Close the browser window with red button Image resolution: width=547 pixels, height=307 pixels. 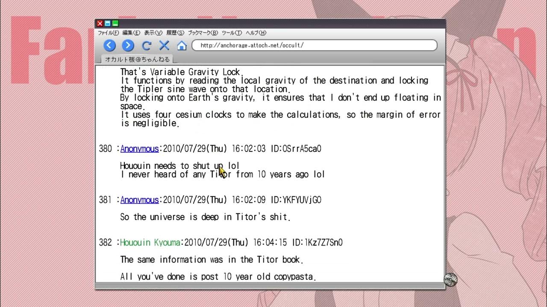tap(100, 23)
